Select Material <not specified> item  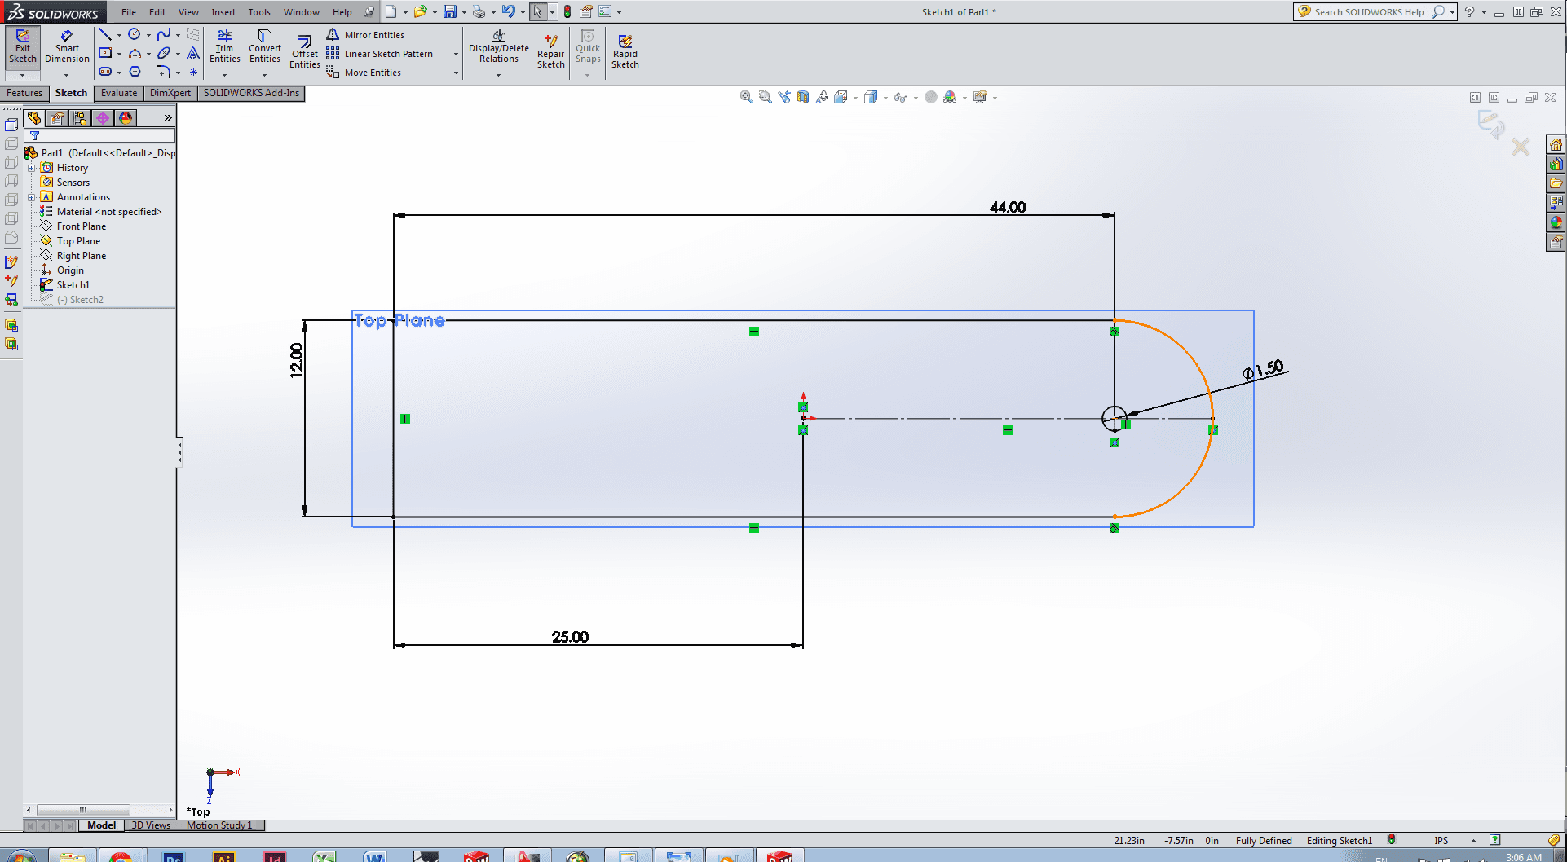click(109, 212)
